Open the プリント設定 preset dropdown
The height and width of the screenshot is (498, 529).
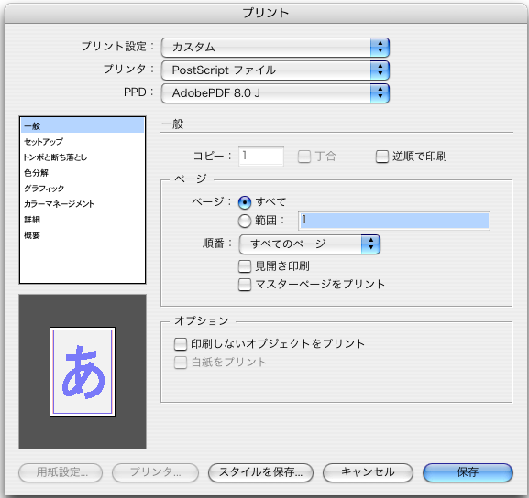275,48
